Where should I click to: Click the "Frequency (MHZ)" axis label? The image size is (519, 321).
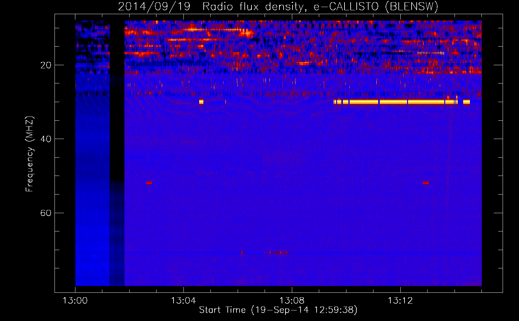(30, 154)
